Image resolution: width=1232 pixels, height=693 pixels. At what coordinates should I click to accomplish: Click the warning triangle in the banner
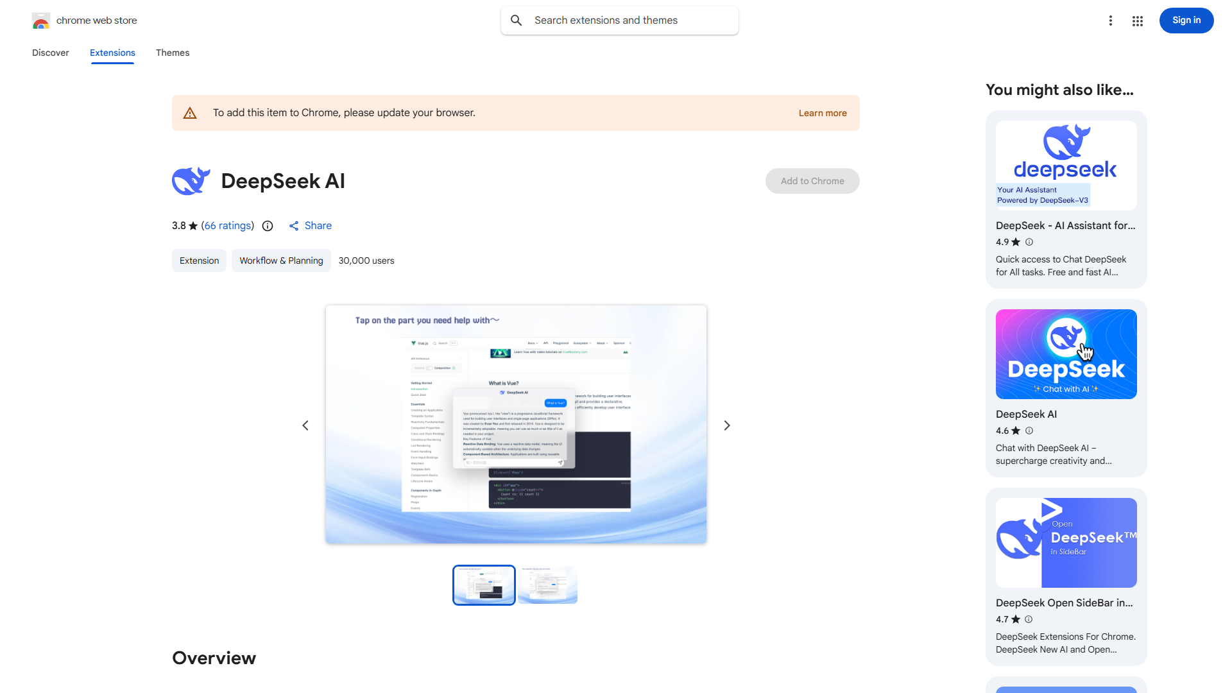pyautogui.click(x=190, y=112)
